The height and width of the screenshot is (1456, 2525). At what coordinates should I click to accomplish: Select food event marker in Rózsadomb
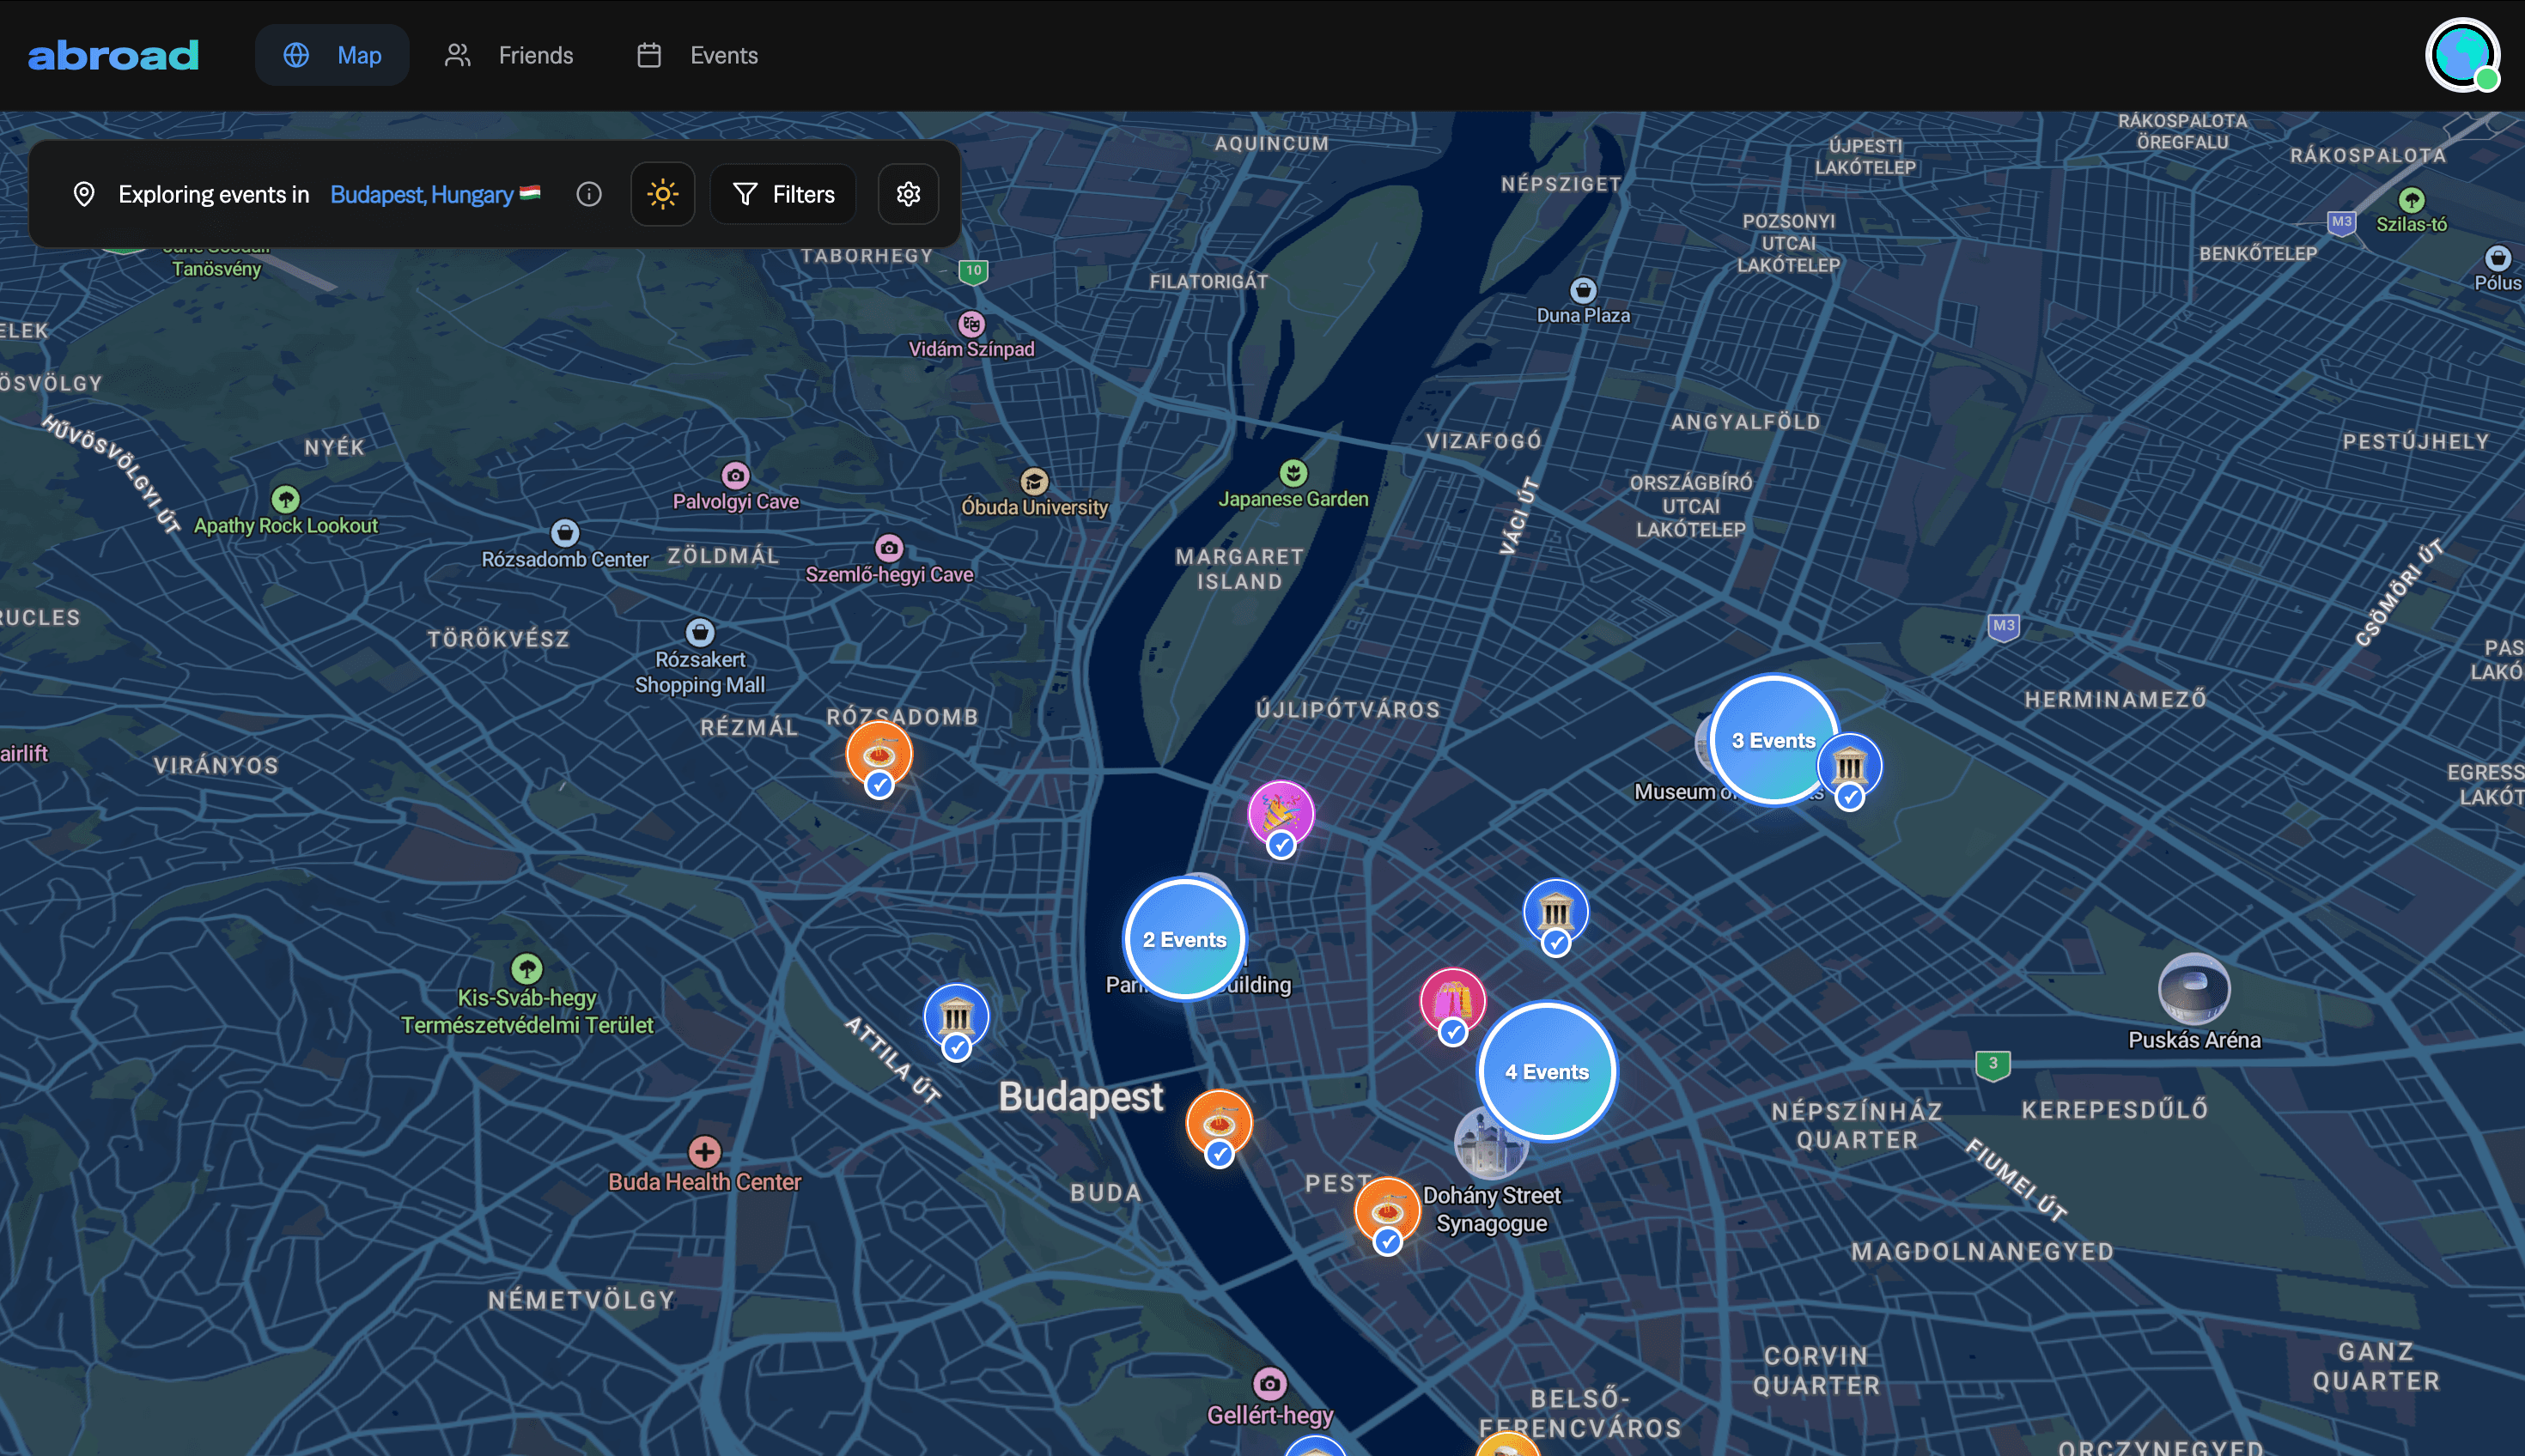(879, 753)
